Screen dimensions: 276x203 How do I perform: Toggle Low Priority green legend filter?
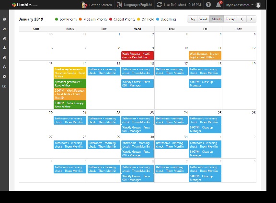(x=66, y=19)
